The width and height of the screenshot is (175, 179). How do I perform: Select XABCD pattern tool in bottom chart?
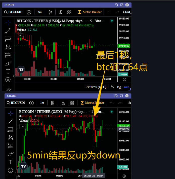(11, 138)
